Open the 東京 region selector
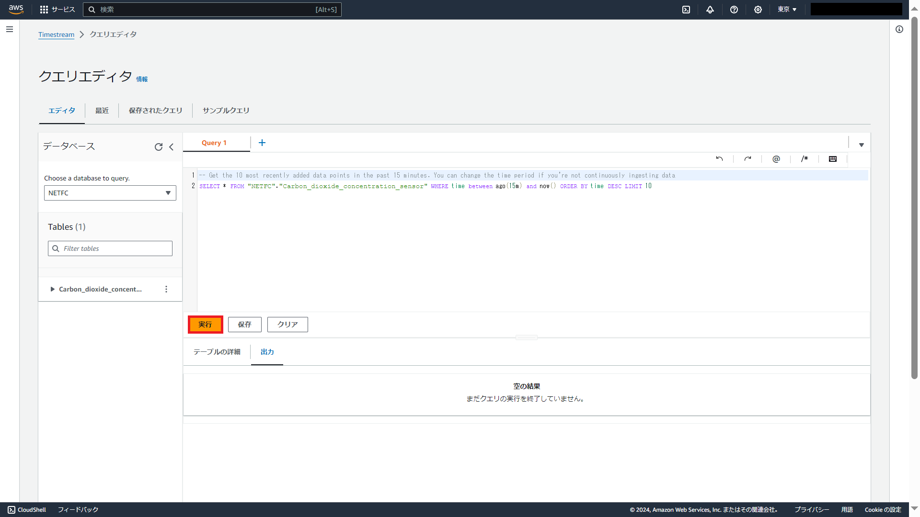Image resolution: width=920 pixels, height=517 pixels. click(787, 10)
